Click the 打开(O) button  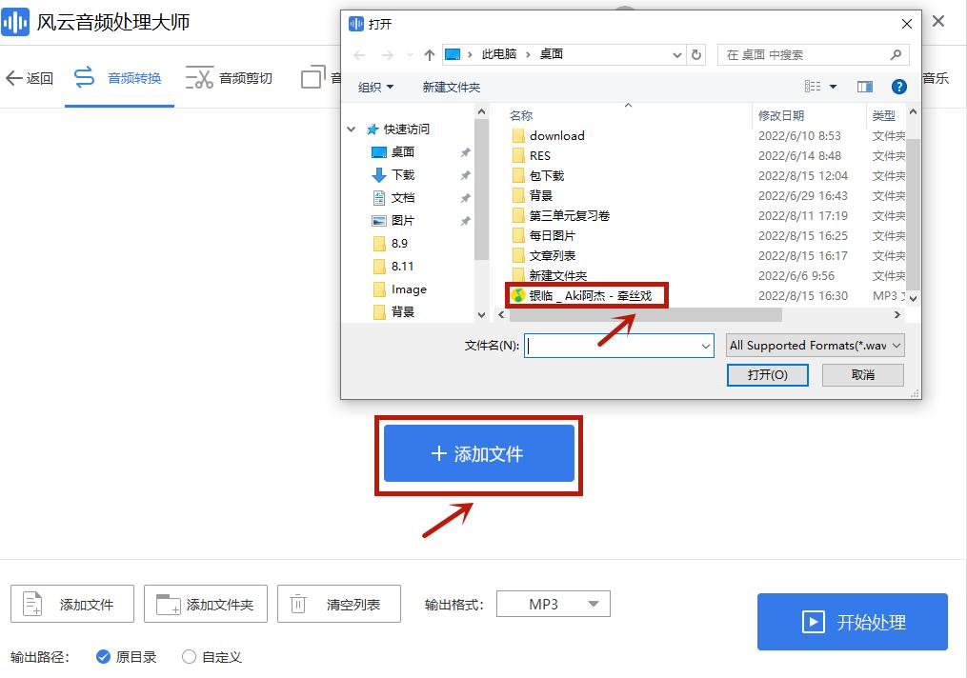[767, 374]
